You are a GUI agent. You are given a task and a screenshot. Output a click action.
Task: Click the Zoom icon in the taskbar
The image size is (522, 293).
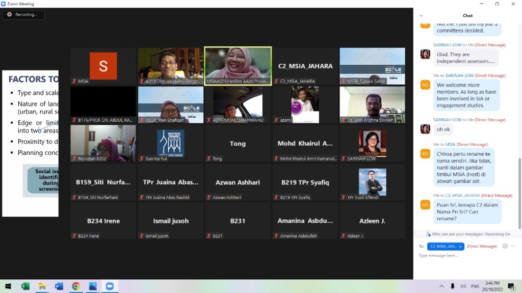[109, 286]
